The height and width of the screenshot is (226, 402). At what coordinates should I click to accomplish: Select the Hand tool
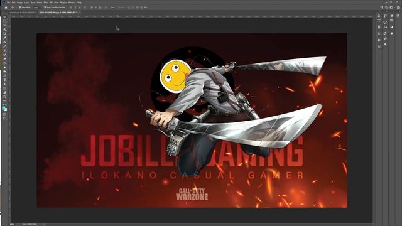(x=4, y=92)
